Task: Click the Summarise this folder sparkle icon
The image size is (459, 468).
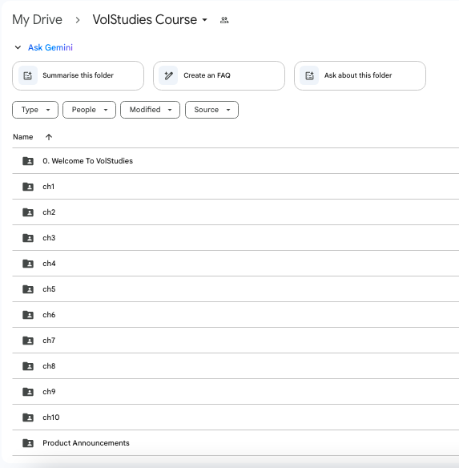Action: click(28, 75)
